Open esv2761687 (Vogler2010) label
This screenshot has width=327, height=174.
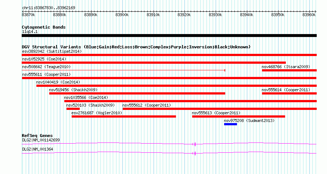97,113
